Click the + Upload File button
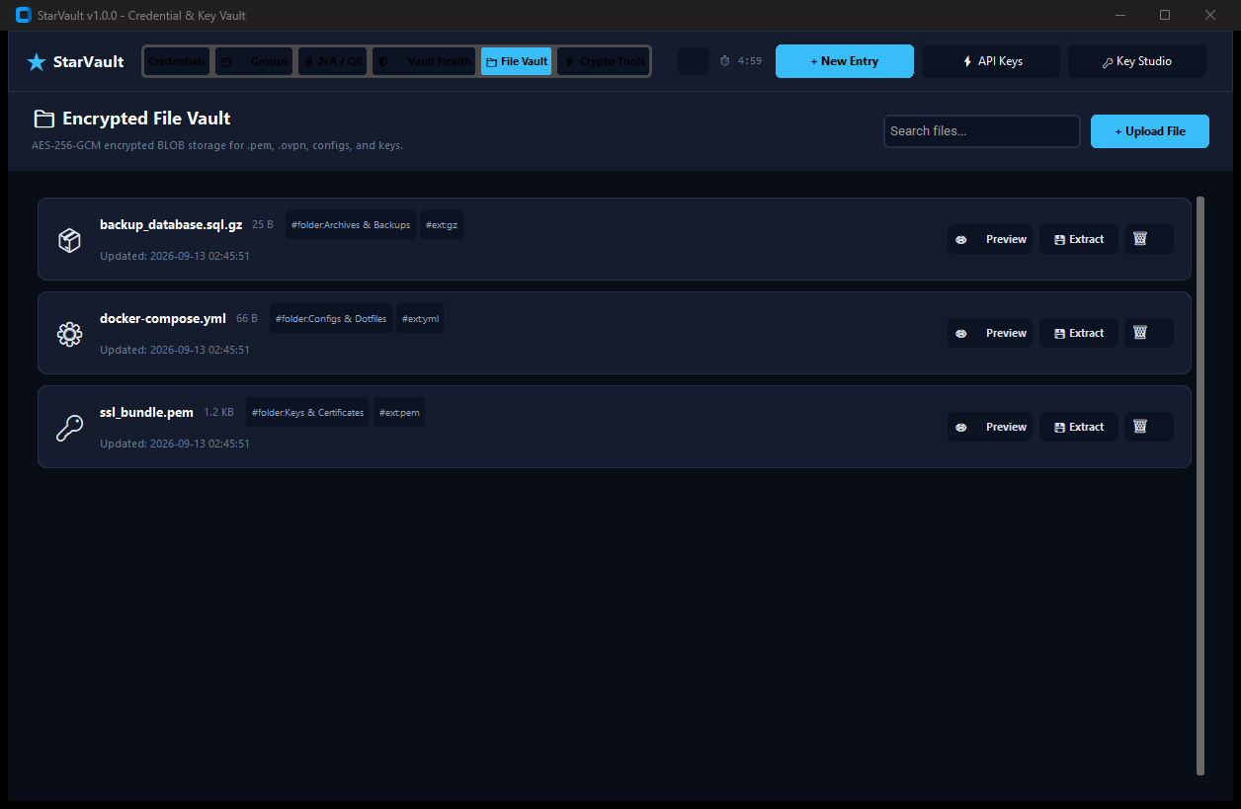This screenshot has height=809, width=1241. (1150, 131)
